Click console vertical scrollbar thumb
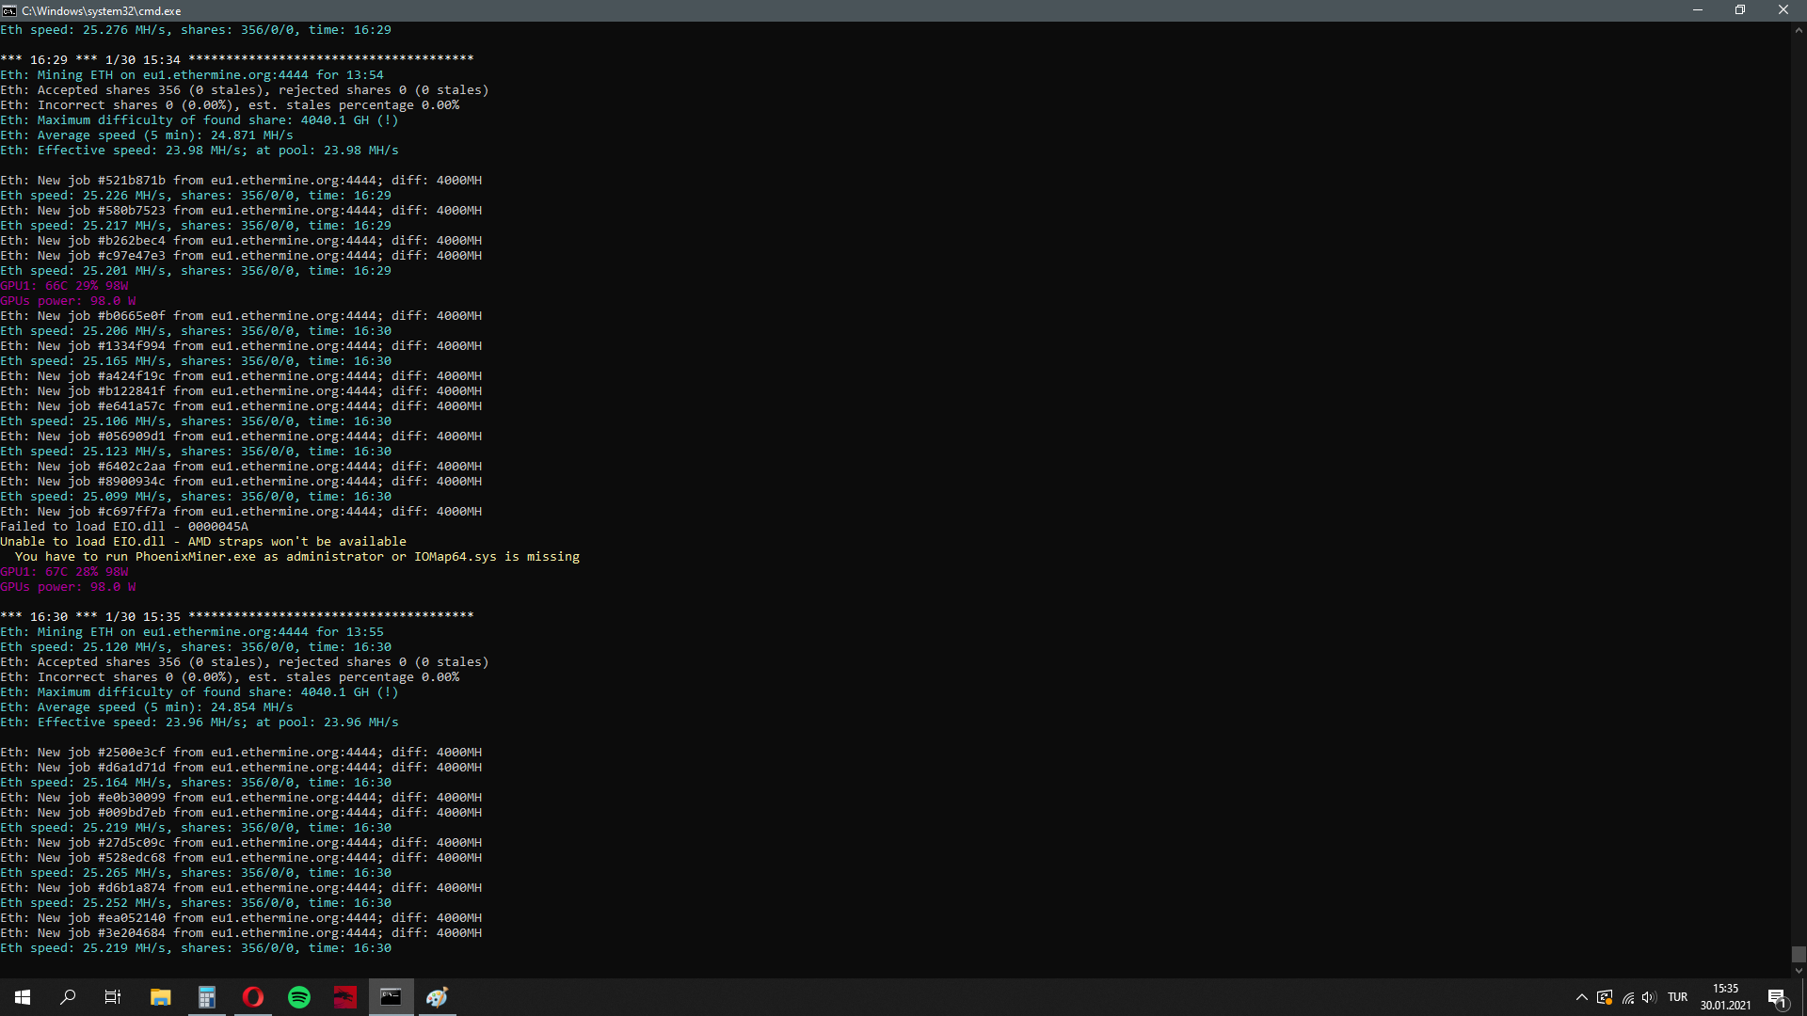The image size is (1807, 1016). pos(1799,955)
